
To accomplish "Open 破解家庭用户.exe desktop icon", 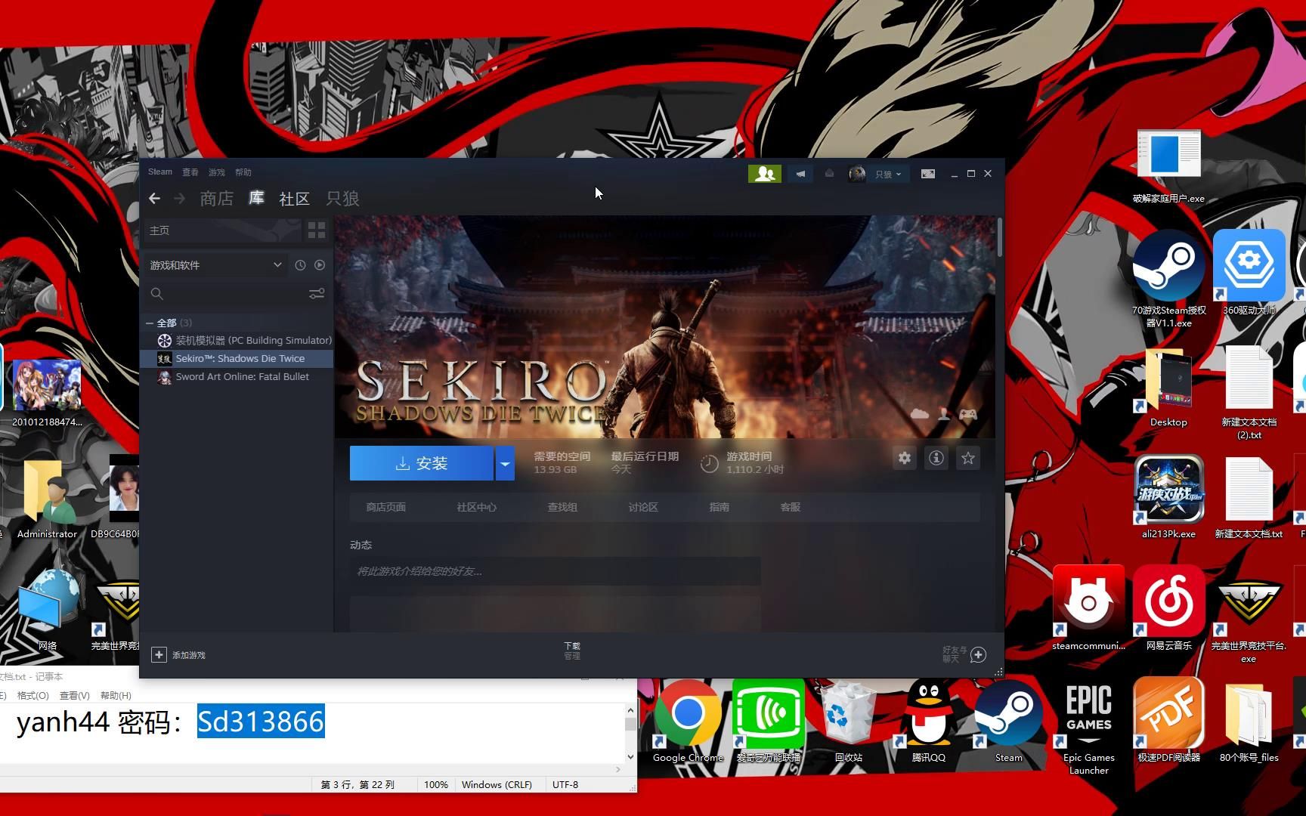I will [1168, 166].
